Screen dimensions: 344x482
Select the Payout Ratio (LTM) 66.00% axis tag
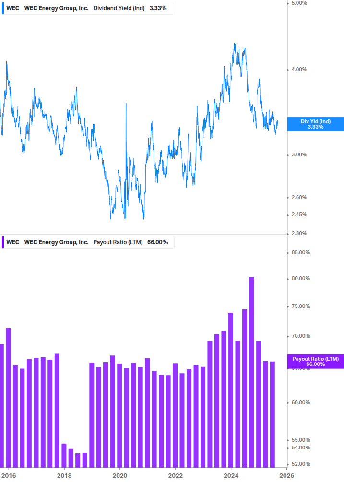point(315,362)
